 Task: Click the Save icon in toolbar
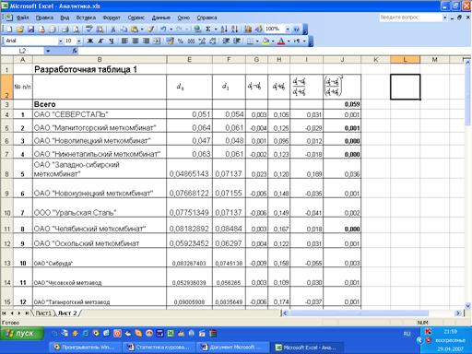[30, 29]
